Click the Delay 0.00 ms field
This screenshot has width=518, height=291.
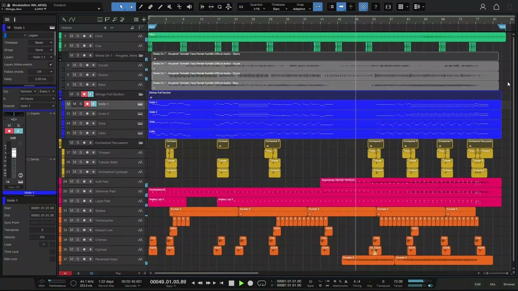[40, 79]
